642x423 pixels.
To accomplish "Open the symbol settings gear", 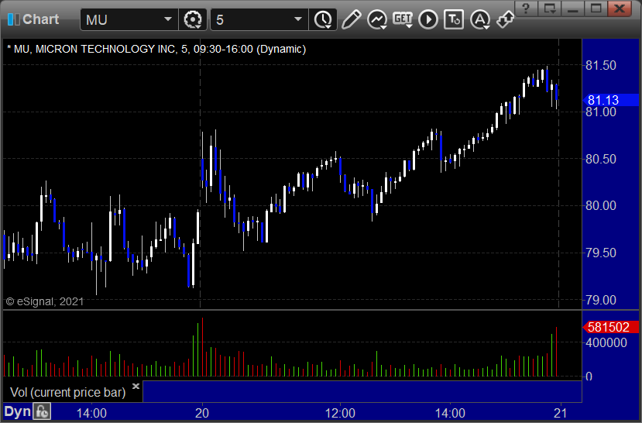I will [x=192, y=19].
